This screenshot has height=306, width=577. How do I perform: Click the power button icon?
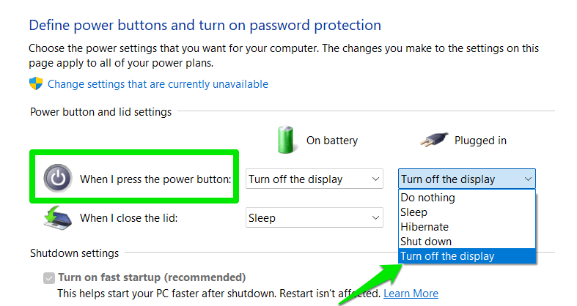(57, 178)
